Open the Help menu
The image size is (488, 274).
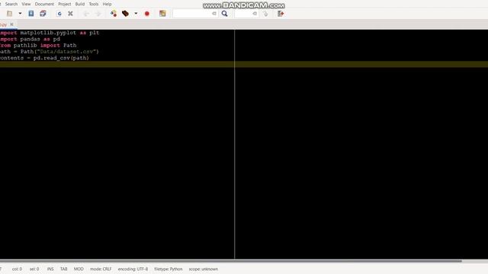(x=107, y=4)
